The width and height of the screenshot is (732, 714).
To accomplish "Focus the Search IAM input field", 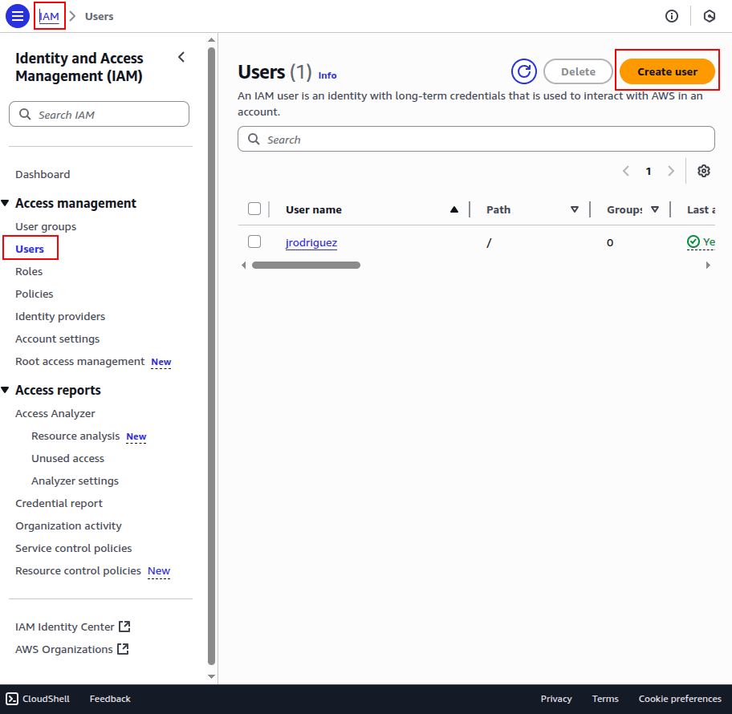I will pos(108,115).
